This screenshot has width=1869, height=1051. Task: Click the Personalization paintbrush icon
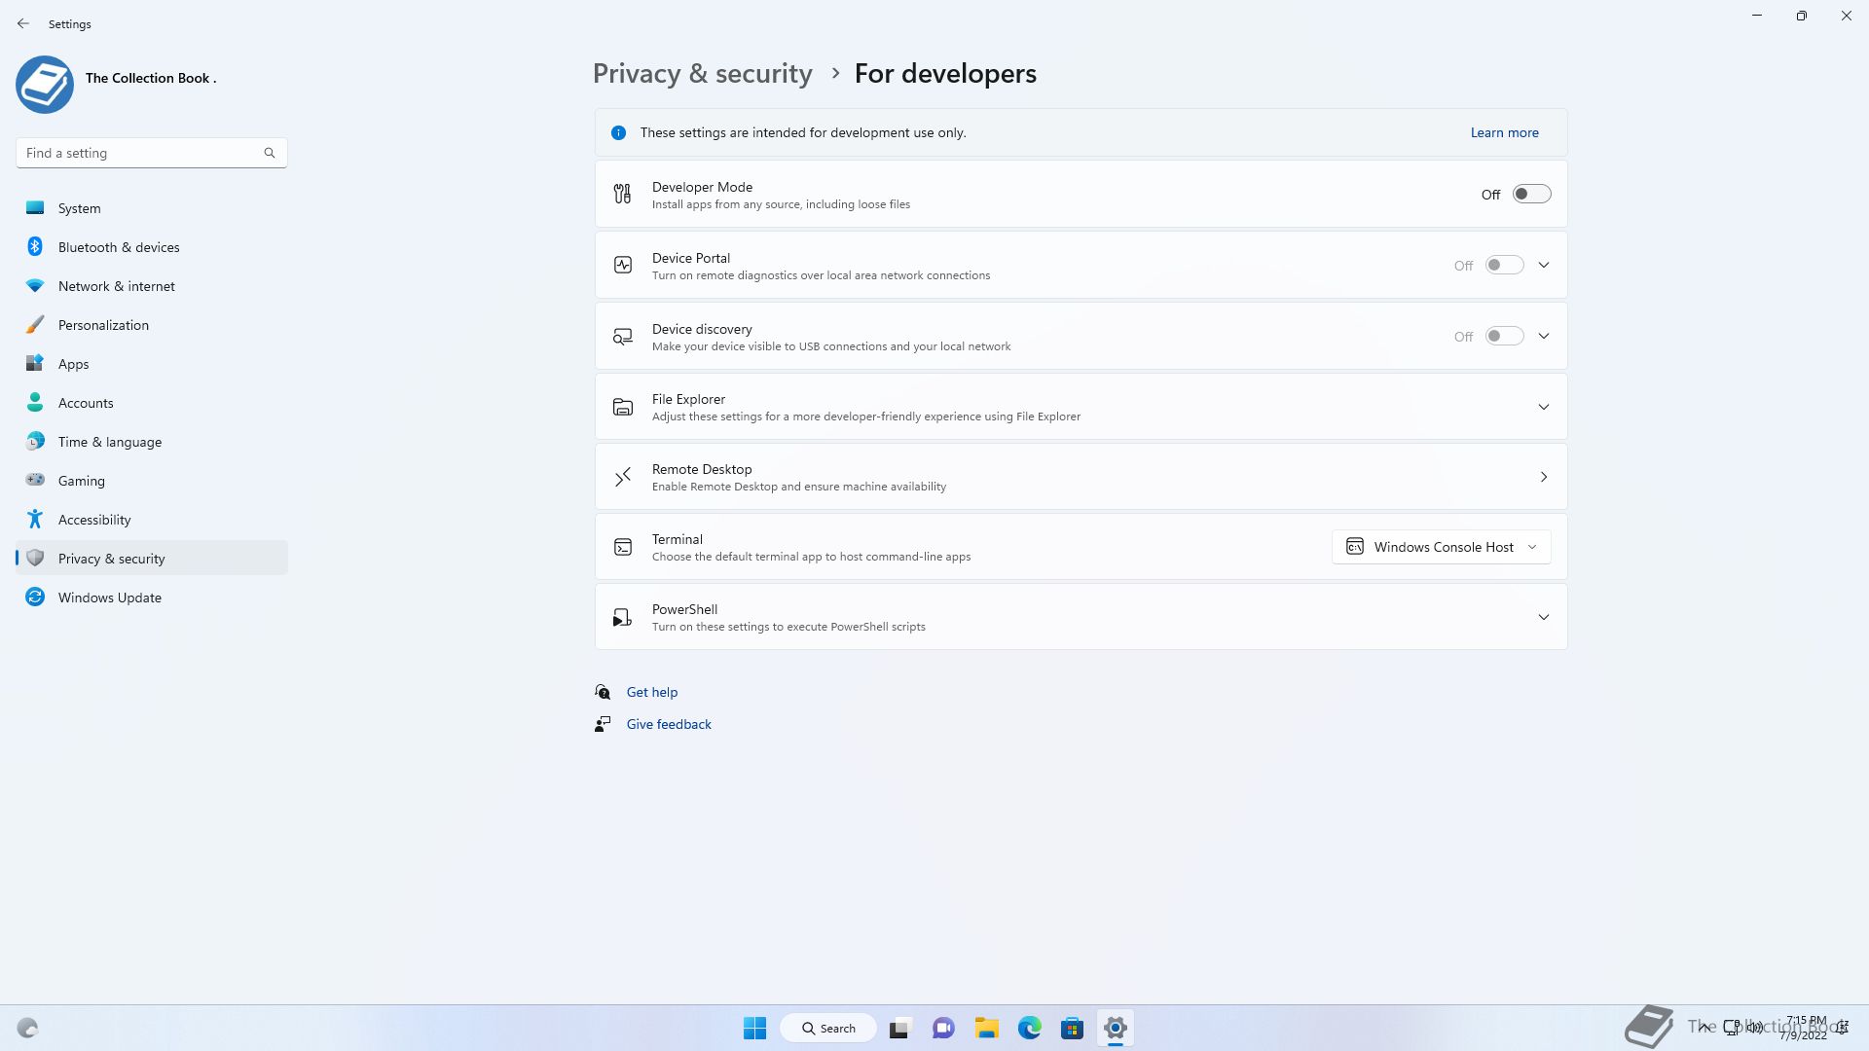[x=35, y=324]
